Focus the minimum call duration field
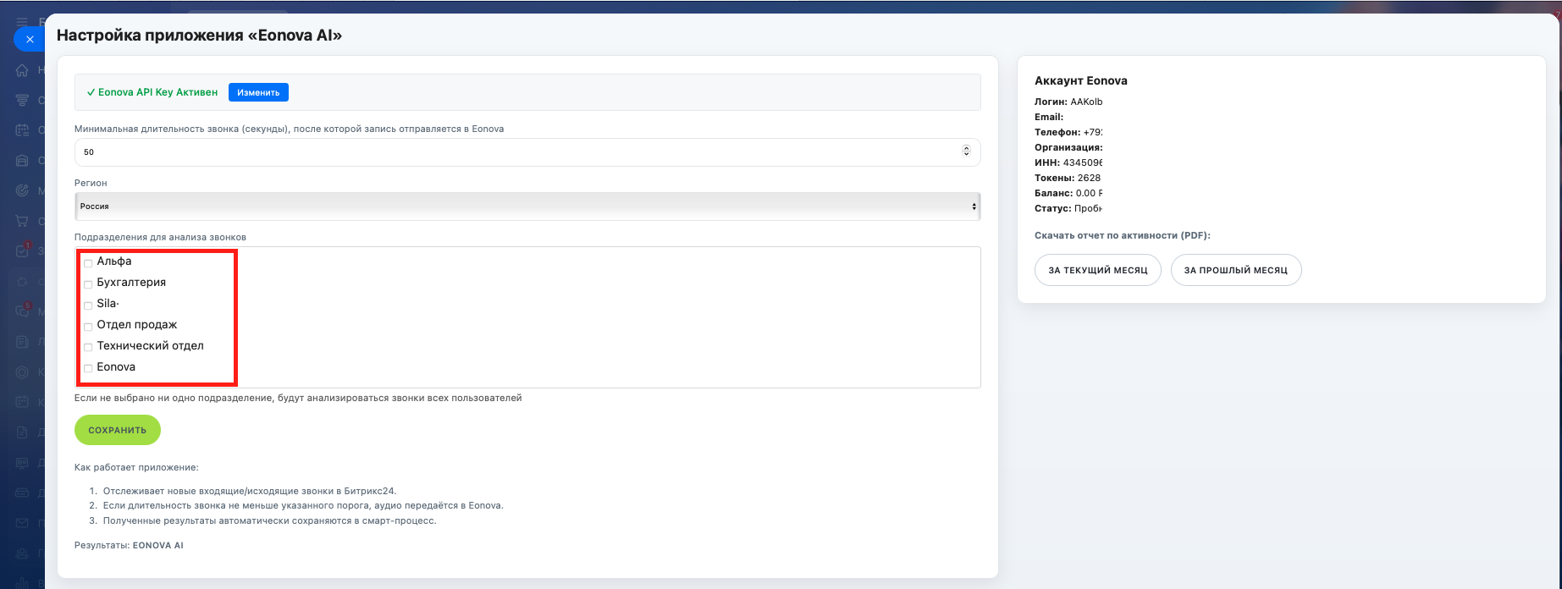 tap(527, 152)
